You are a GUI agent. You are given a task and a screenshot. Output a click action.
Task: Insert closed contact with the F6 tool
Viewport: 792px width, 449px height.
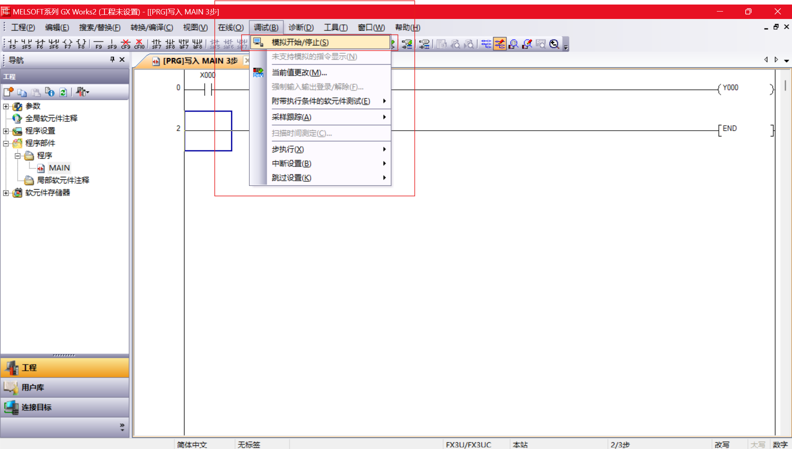[x=40, y=44]
